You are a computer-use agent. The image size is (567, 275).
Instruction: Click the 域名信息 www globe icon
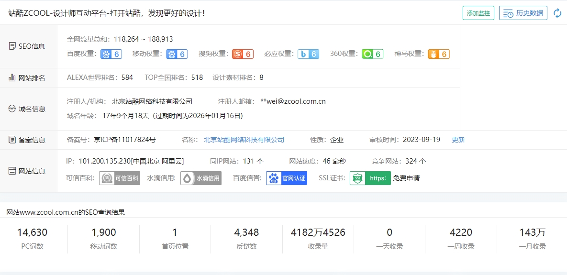click(12, 109)
